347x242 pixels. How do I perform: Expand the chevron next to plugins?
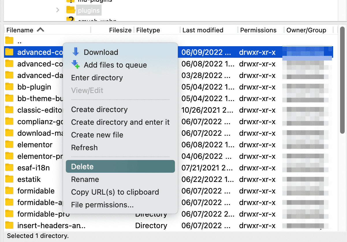[58, 10]
